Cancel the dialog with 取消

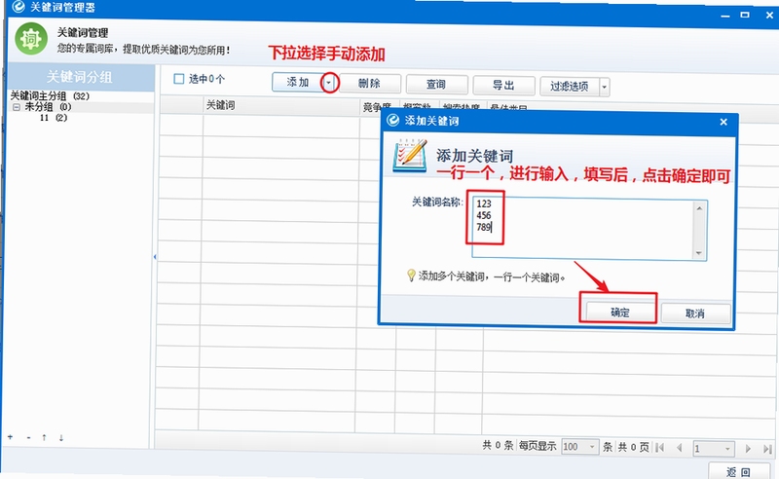pyautogui.click(x=695, y=313)
